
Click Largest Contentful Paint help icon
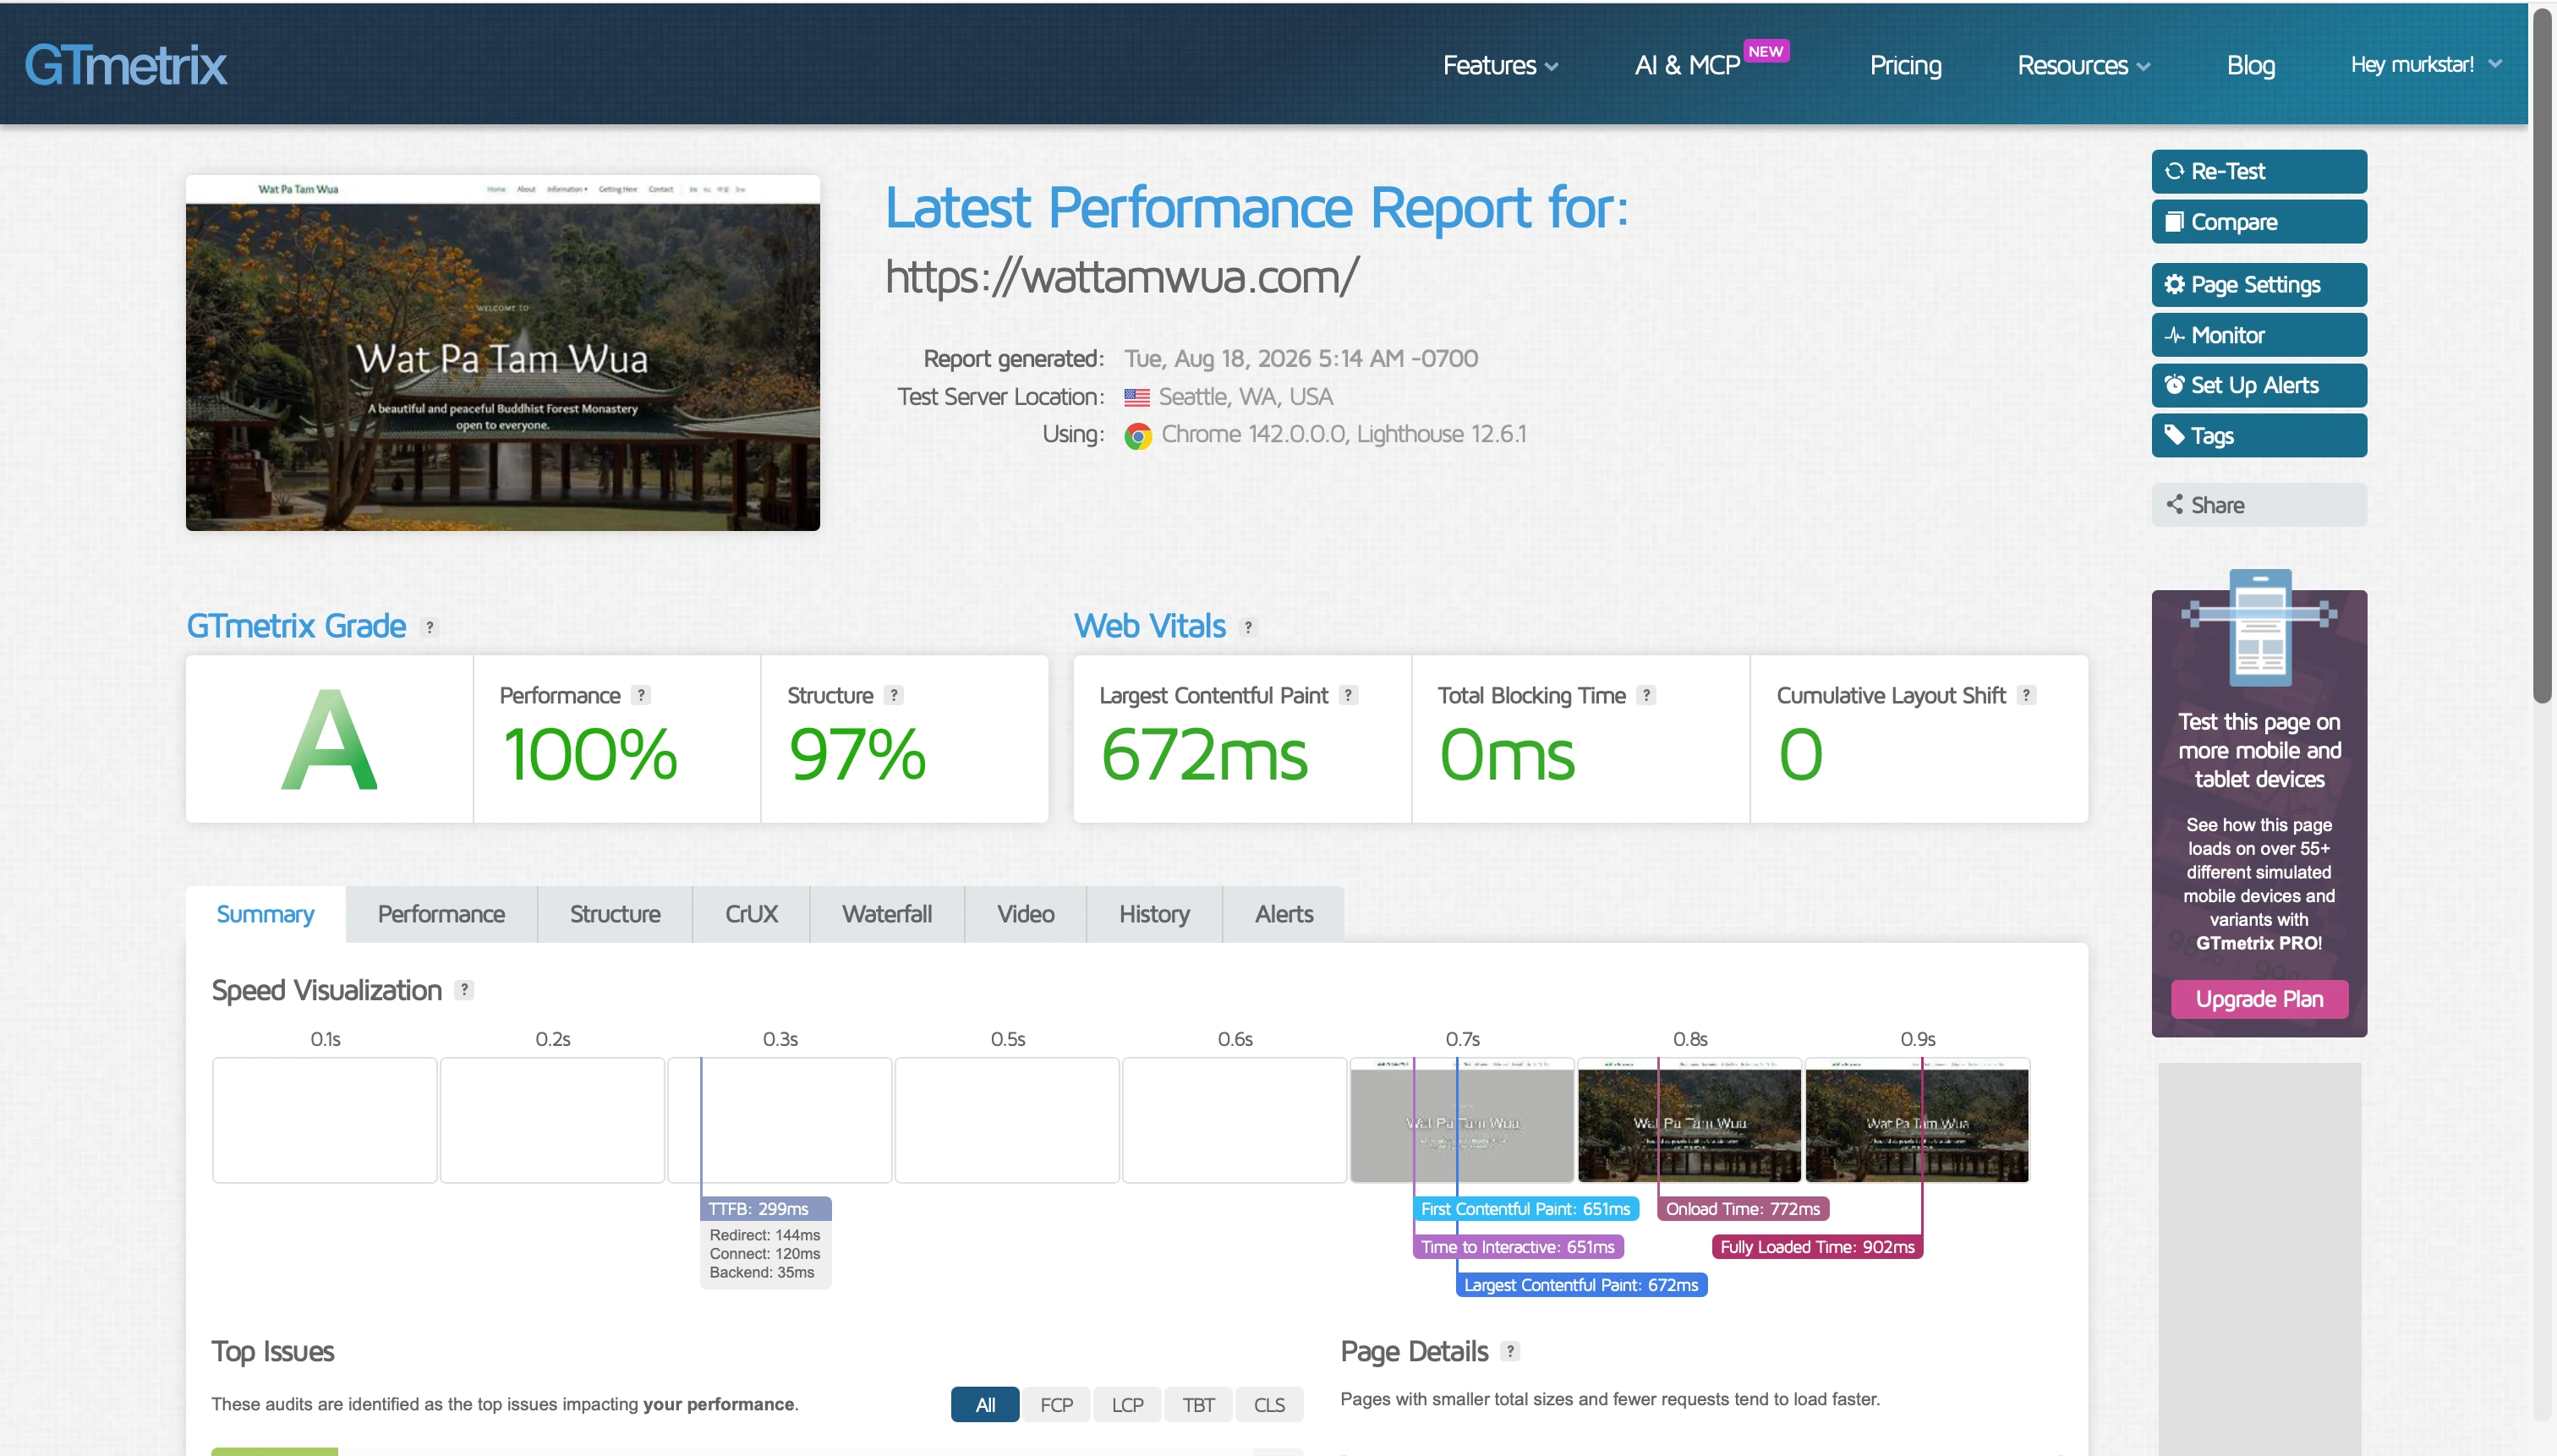pos(1348,695)
